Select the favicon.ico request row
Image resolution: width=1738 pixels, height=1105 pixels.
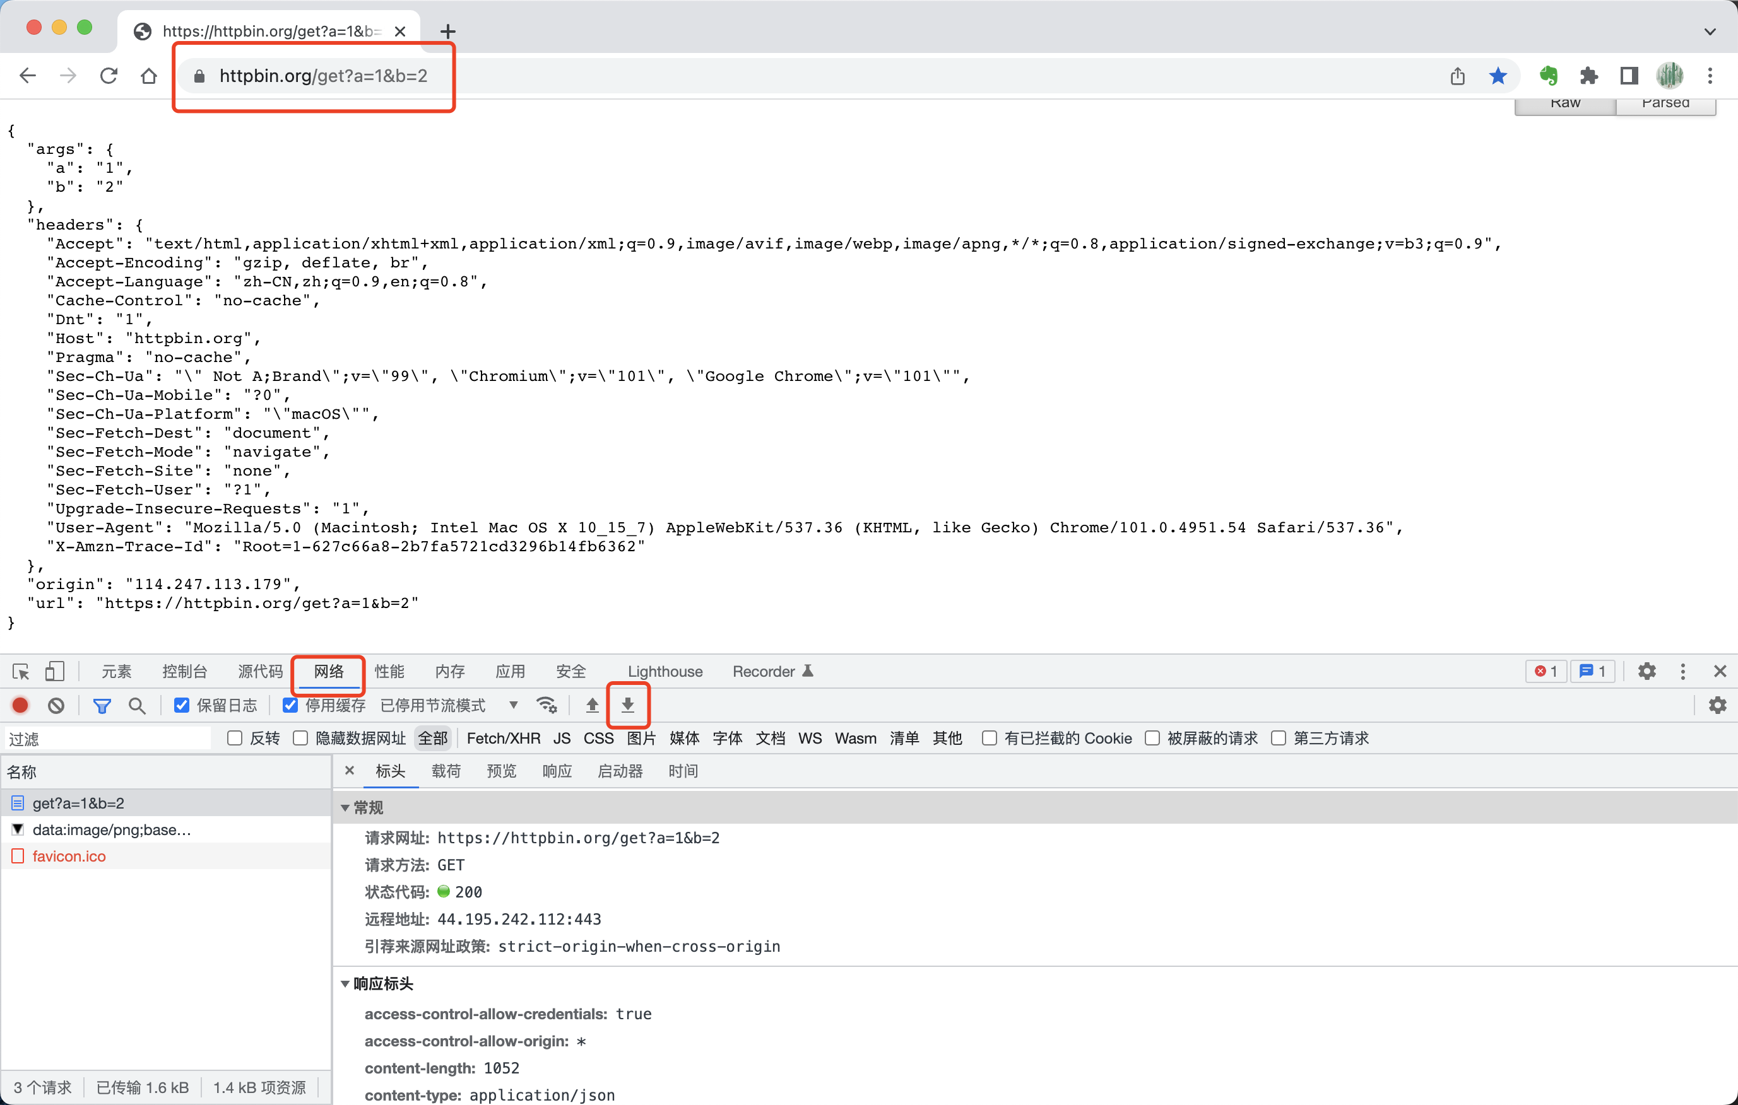coord(166,856)
